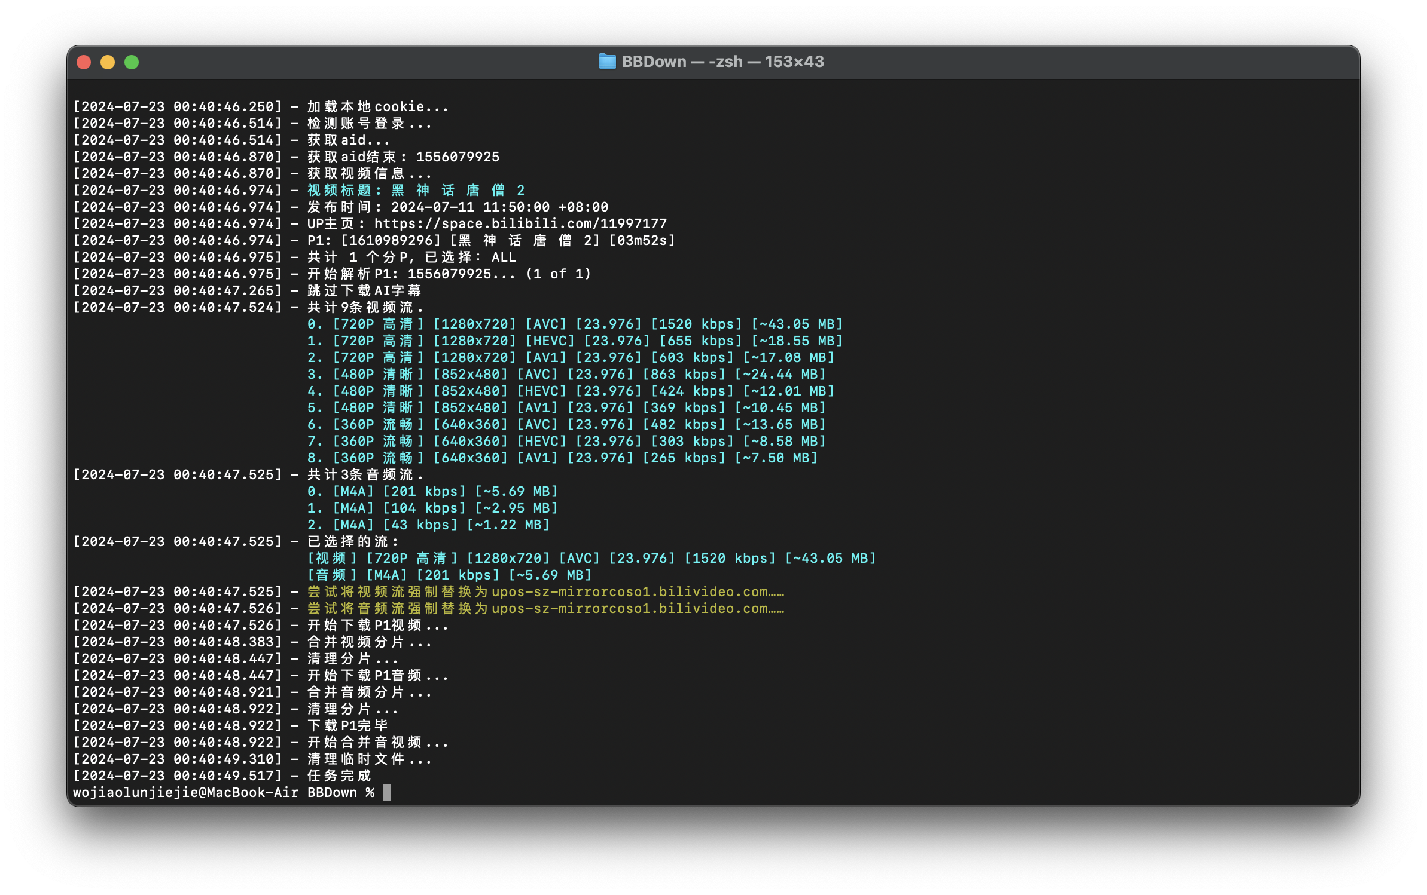Screen dimensions: 1427x895
Task: Click video stream 1 row 720P HEVC 655 kbps
Action: click(575, 341)
